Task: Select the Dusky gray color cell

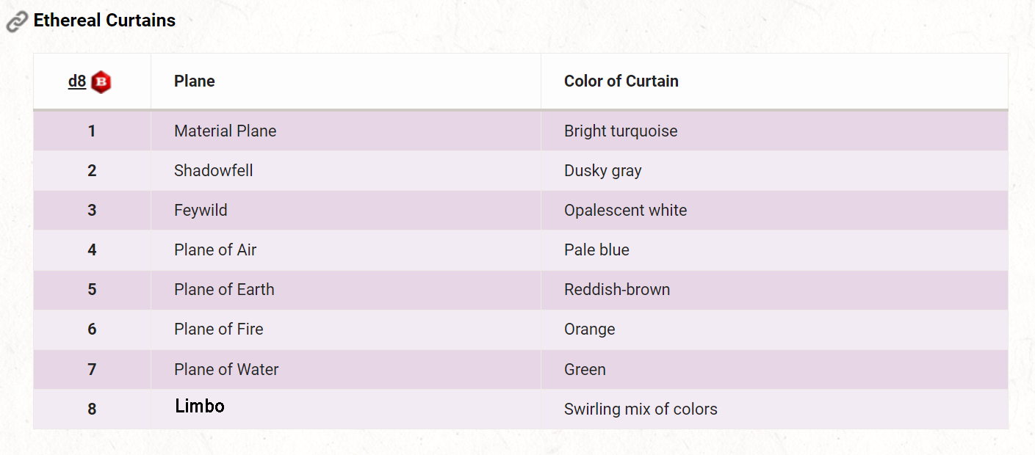Action: coord(603,171)
